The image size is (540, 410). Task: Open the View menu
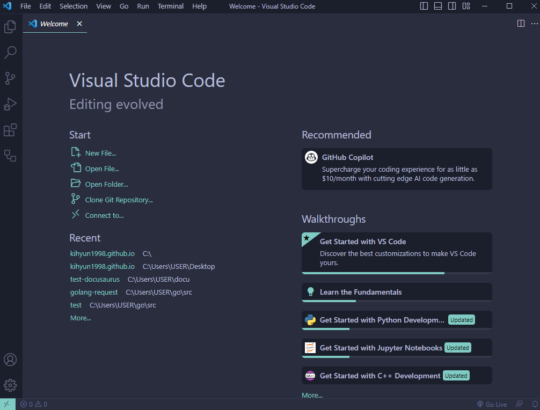point(103,6)
